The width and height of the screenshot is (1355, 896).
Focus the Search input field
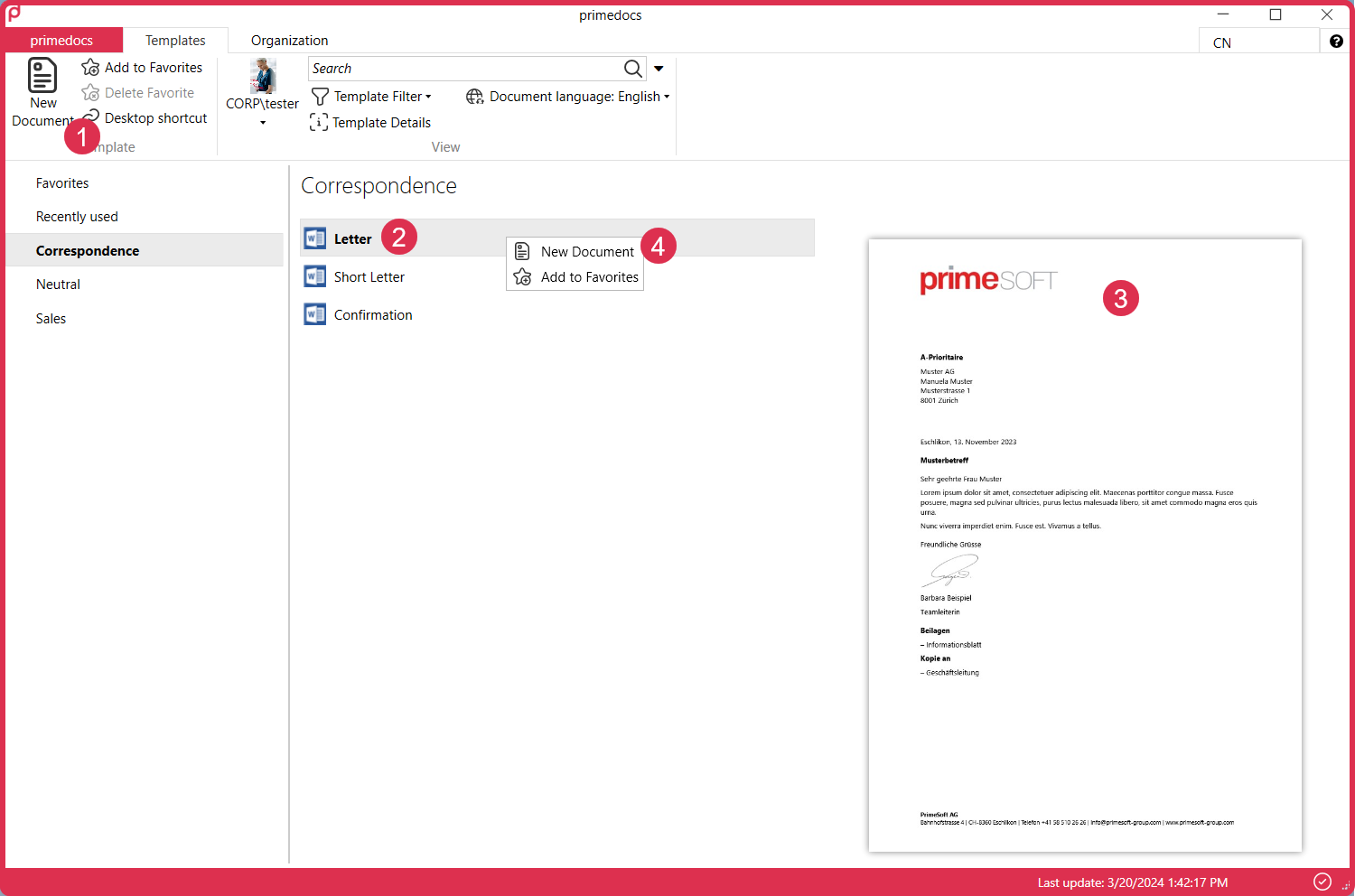[464, 69]
